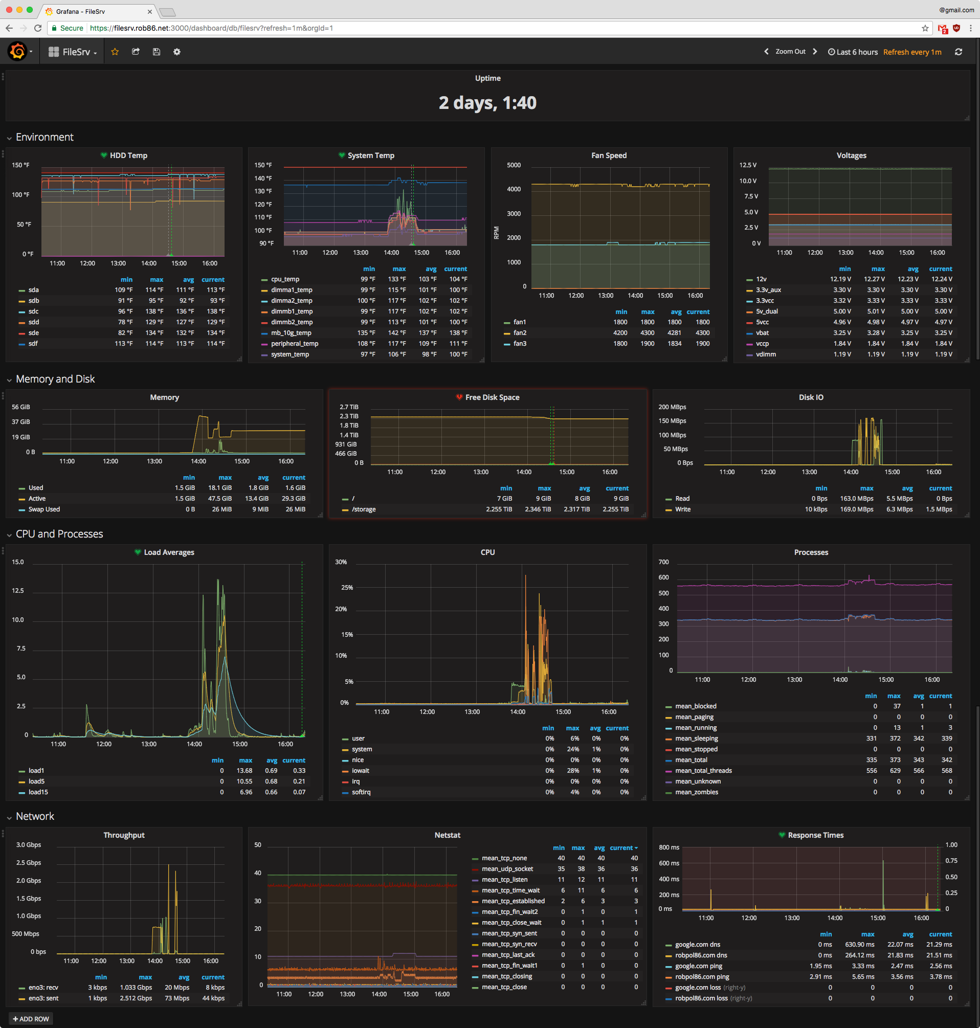The height and width of the screenshot is (1028, 980).
Task: Open the CPU panel title menu
Action: [487, 552]
